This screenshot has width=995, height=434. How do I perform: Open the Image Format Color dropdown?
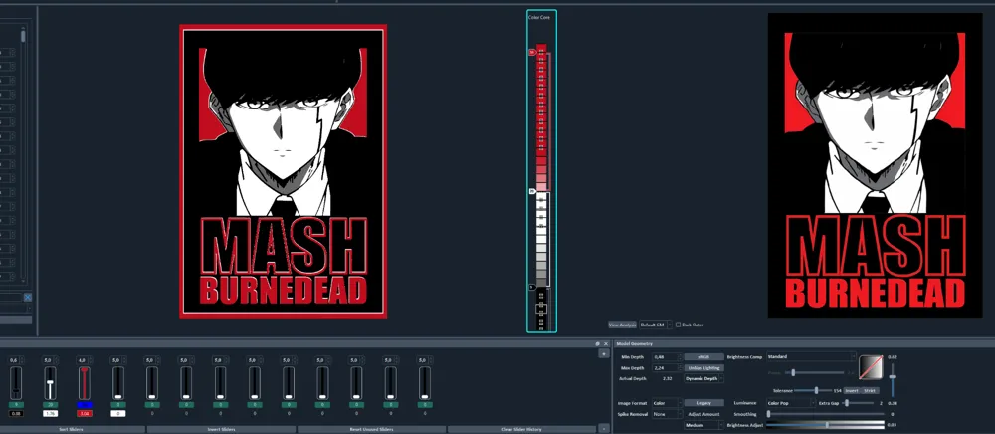[667, 403]
